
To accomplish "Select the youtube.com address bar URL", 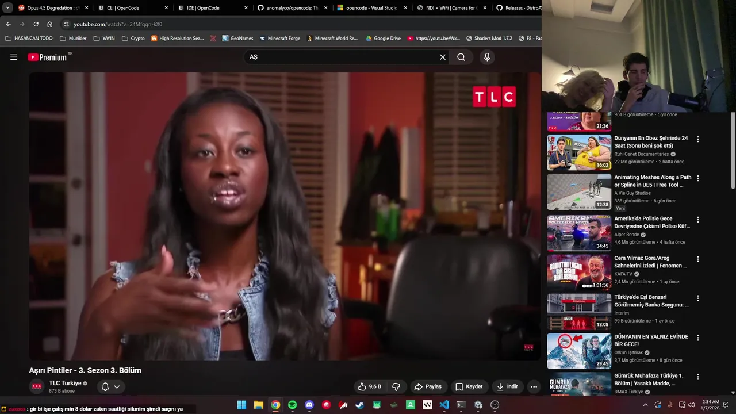I will (118, 24).
